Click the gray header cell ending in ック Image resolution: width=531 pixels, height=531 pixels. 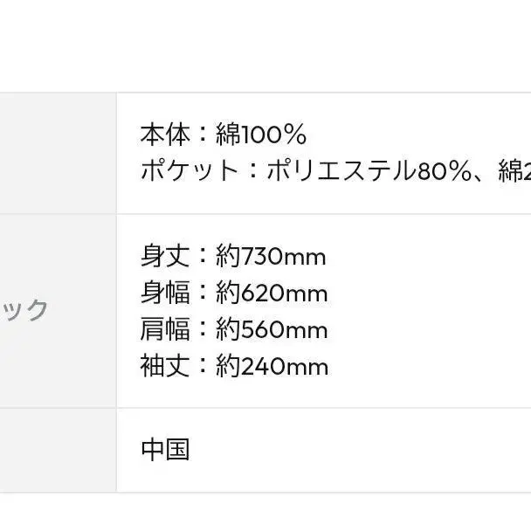(x=59, y=311)
